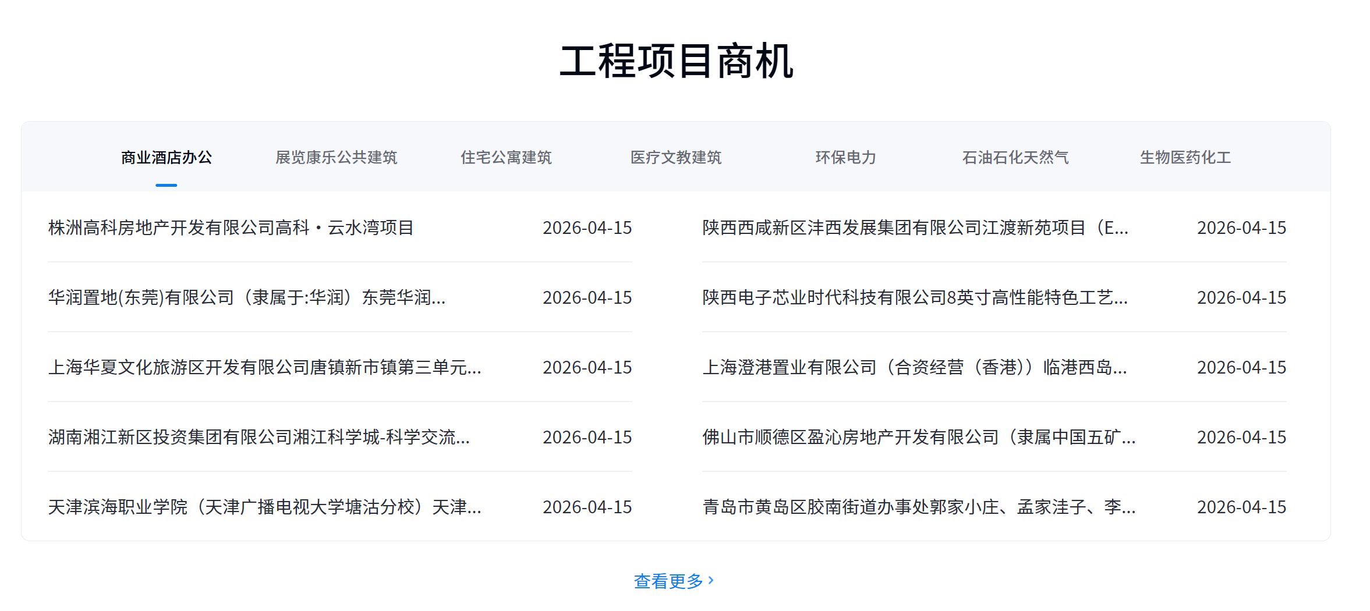Click the date beside 佛山市顺德区 listing
Image resolution: width=1370 pixels, height=611 pixels.
click(x=1242, y=437)
